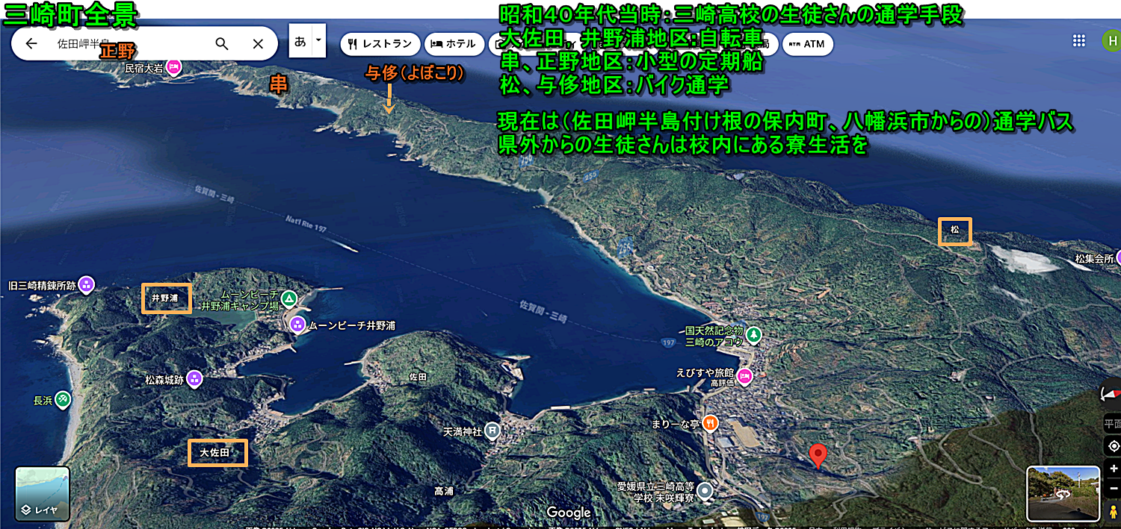Open the Street View preview thumbnail
Viewport: 1121px width, 529px height.
pos(1062,493)
